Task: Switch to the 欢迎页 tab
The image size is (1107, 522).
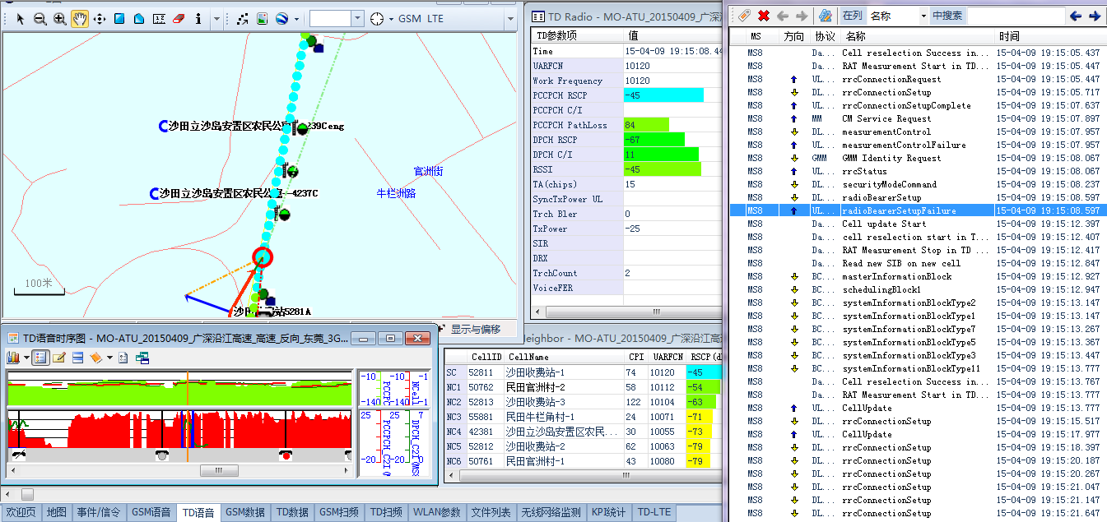Action: point(21,512)
